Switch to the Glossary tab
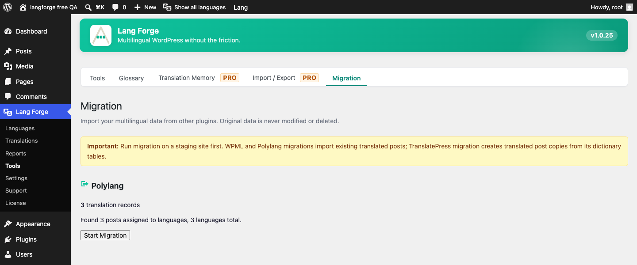 click(131, 78)
